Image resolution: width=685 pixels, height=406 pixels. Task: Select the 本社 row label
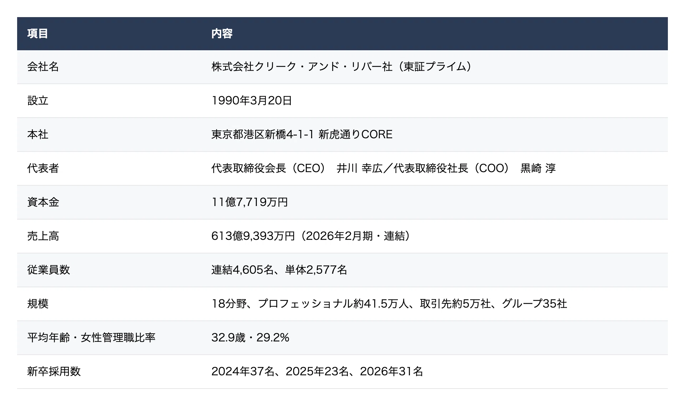[x=38, y=134]
